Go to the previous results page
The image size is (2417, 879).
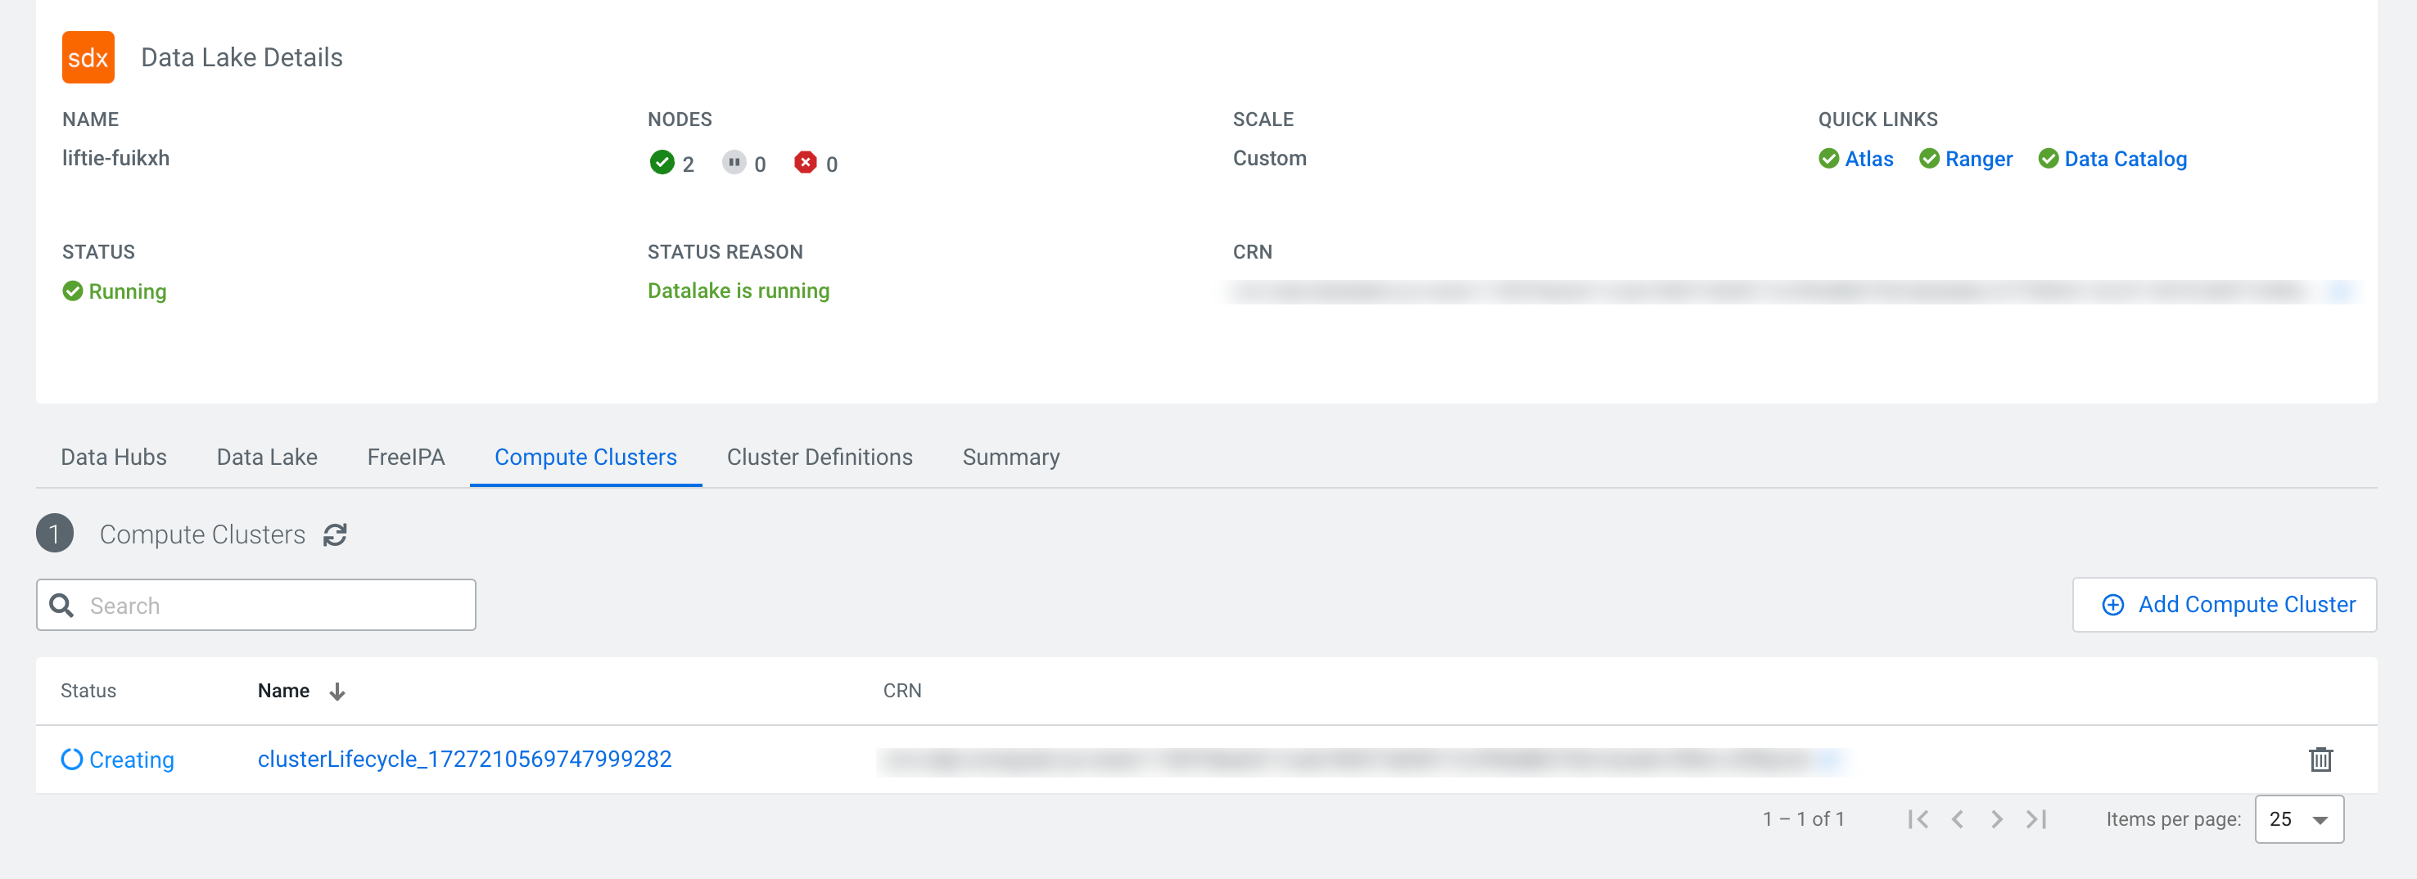1957,819
